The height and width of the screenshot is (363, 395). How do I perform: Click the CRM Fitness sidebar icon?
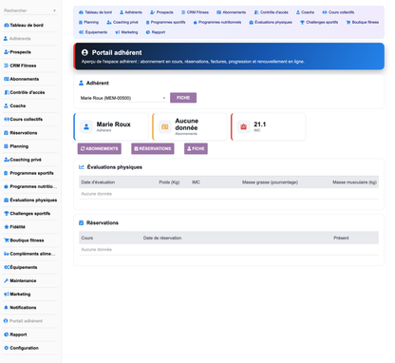click(6, 66)
